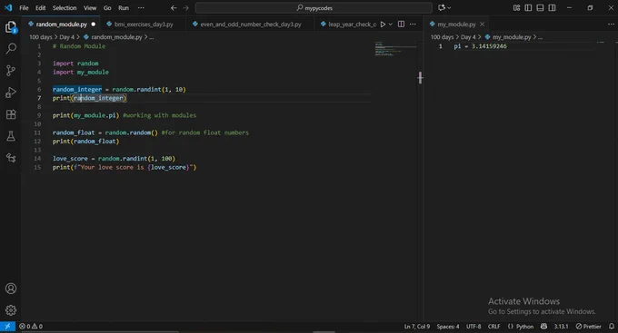The width and height of the screenshot is (618, 333).
Task: Open the Run and Debug view
Action: [11, 93]
